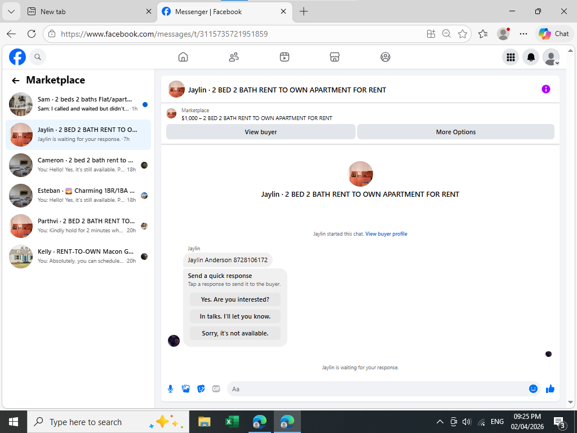Open Kelly's RENT-TO-OWN Macon conversation
The image size is (577, 433).
click(x=78, y=257)
